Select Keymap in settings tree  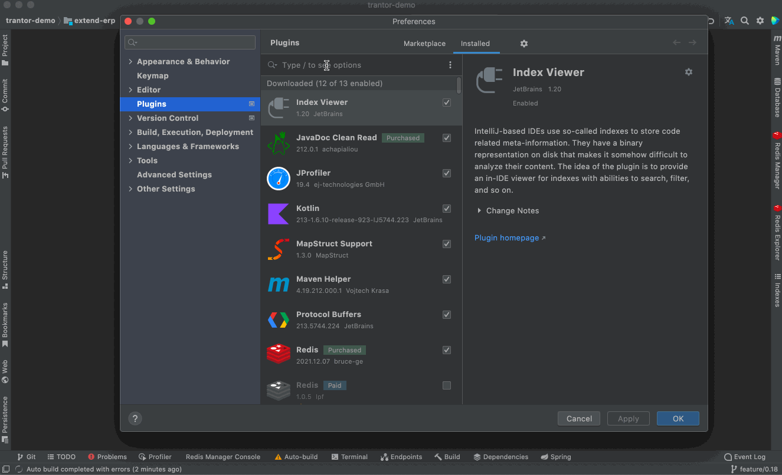pyautogui.click(x=153, y=75)
